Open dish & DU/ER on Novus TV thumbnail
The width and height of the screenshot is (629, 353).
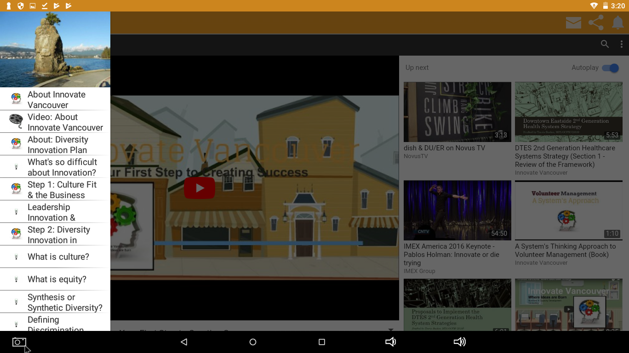[x=457, y=112]
